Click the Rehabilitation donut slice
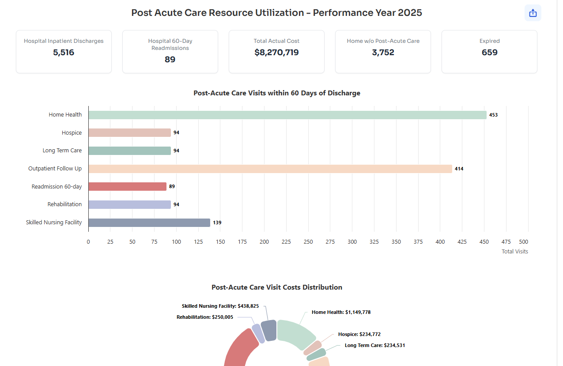This screenshot has width=563, height=366. (258, 333)
